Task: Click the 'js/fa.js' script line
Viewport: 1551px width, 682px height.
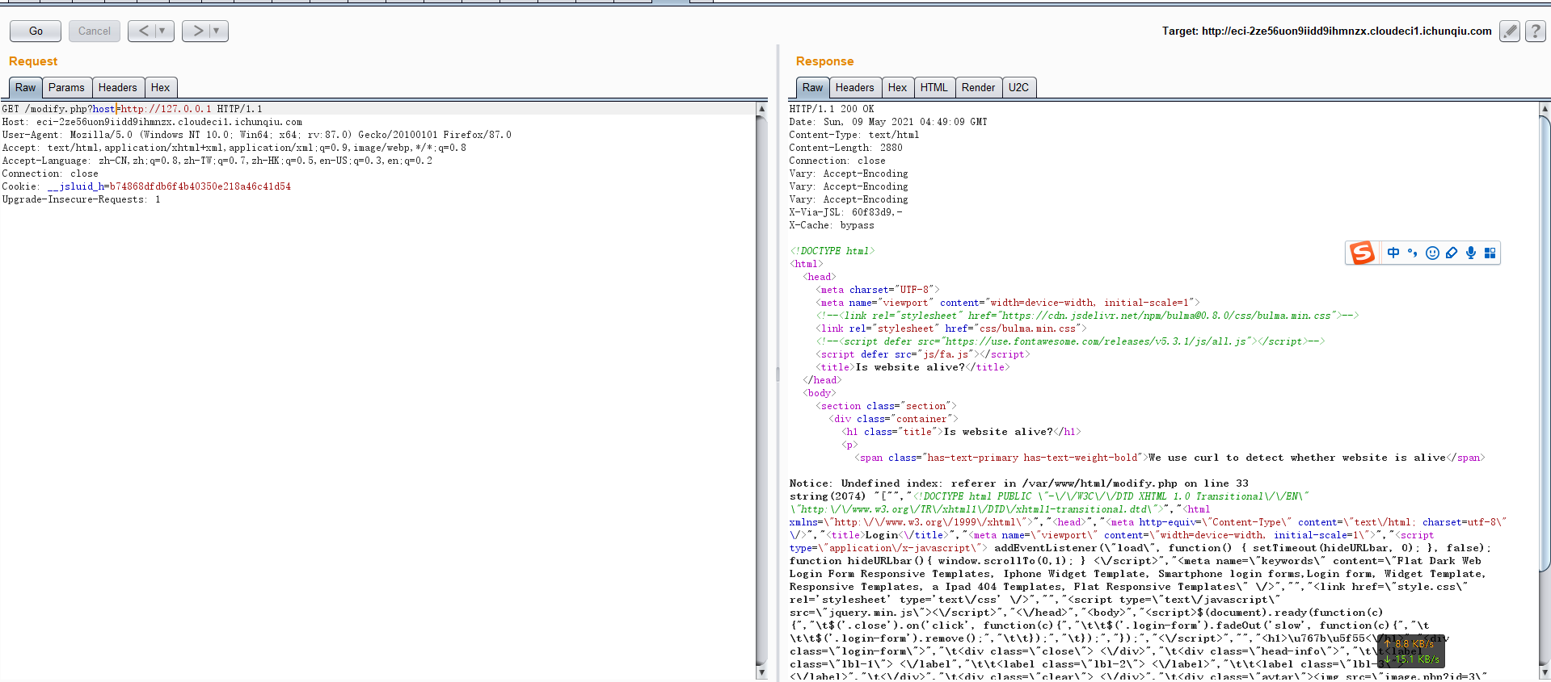Action: pyautogui.click(x=922, y=354)
